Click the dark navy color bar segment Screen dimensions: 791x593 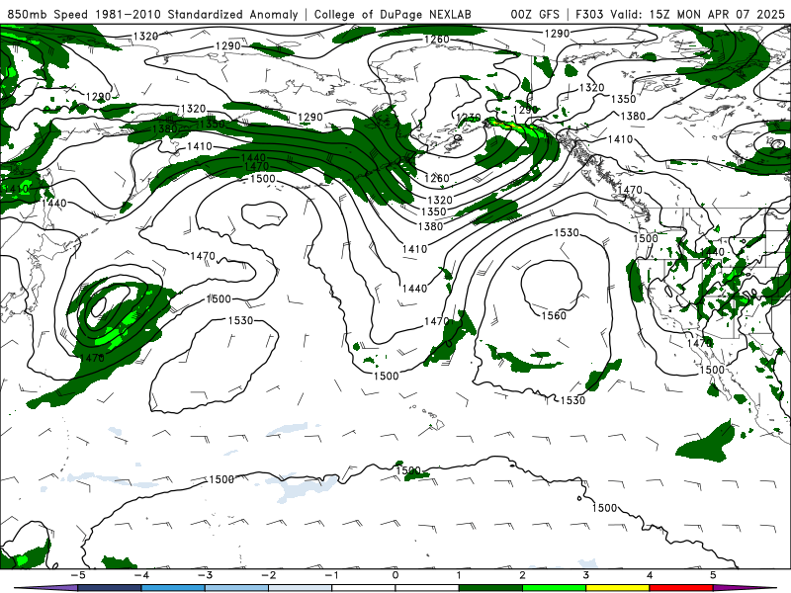pos(109,588)
